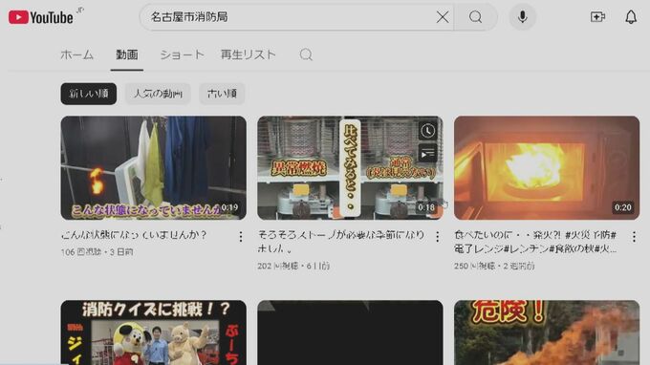Click the YouTube logo home icon
Viewport: 650px width, 365px height.
pyautogui.click(x=40, y=17)
